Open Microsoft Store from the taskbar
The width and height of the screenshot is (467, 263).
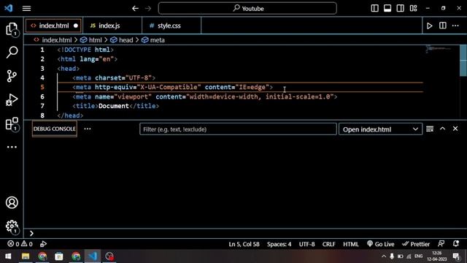[x=59, y=256]
